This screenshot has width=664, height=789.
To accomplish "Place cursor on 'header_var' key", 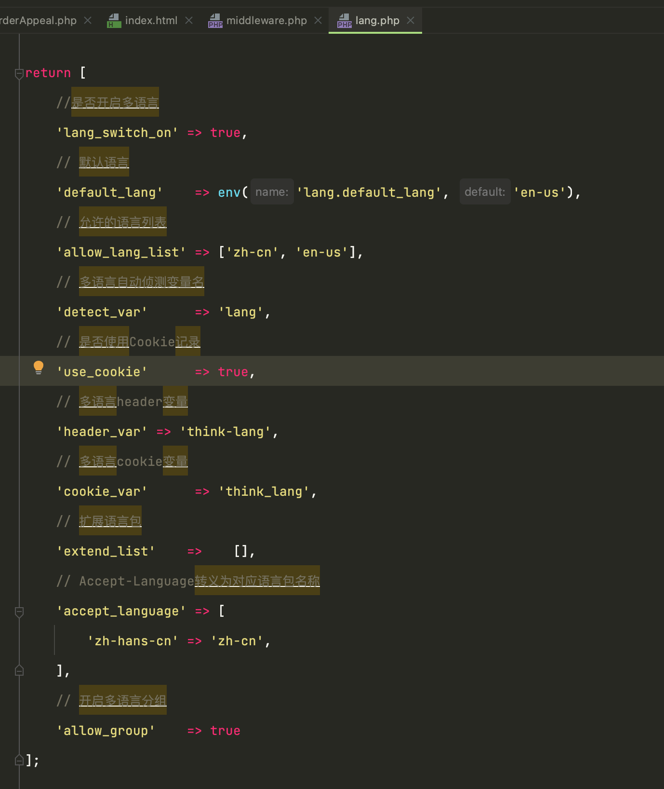I will tap(102, 432).
